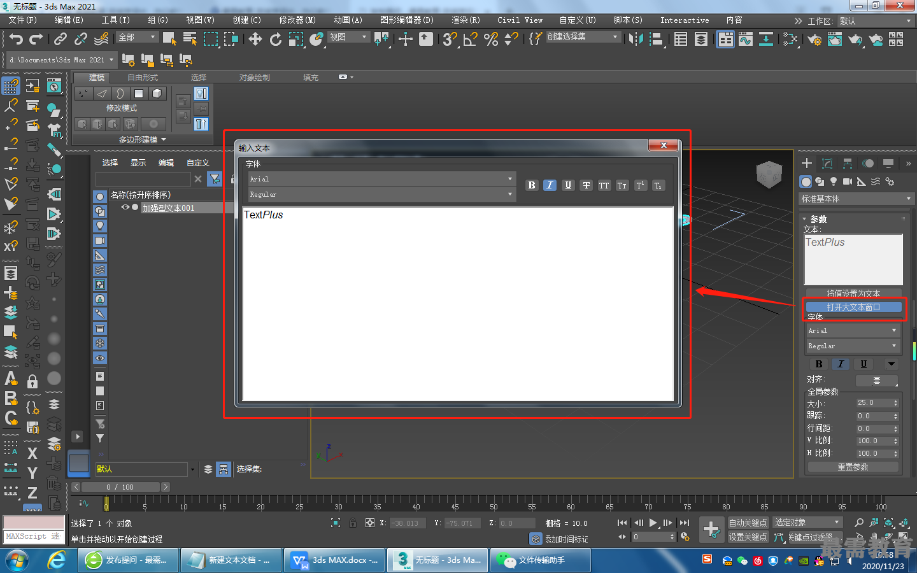Select the Space Warps wavy category icon
The width and height of the screenshot is (917, 573).
pyautogui.click(x=876, y=182)
